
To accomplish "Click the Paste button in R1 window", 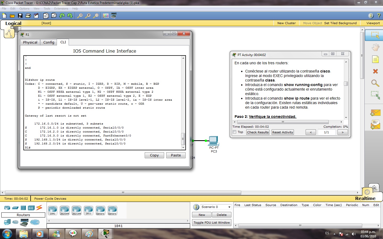I will point(176,155).
